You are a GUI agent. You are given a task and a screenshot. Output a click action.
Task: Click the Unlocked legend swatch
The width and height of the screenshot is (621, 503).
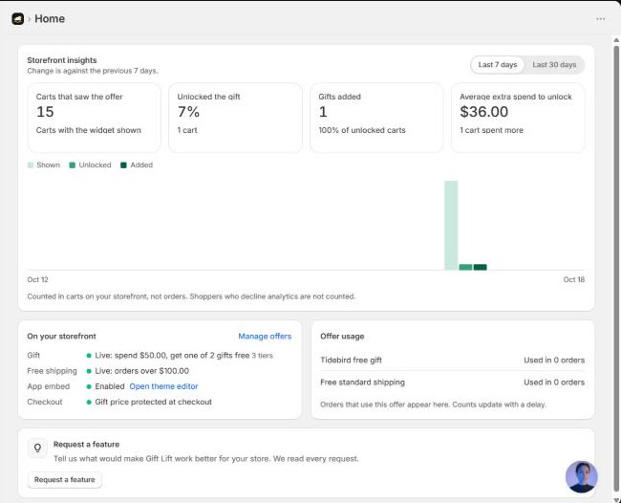click(x=72, y=164)
